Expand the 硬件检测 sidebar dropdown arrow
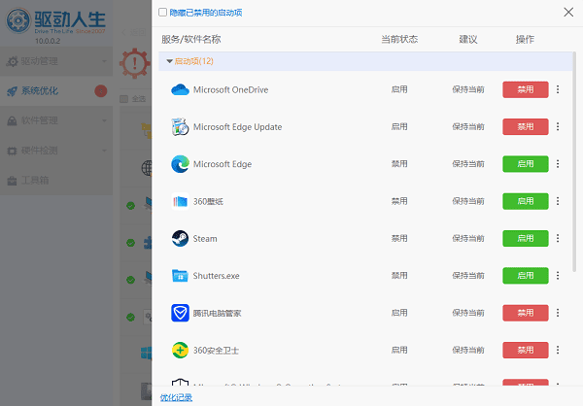The height and width of the screenshot is (406, 583). point(105,151)
